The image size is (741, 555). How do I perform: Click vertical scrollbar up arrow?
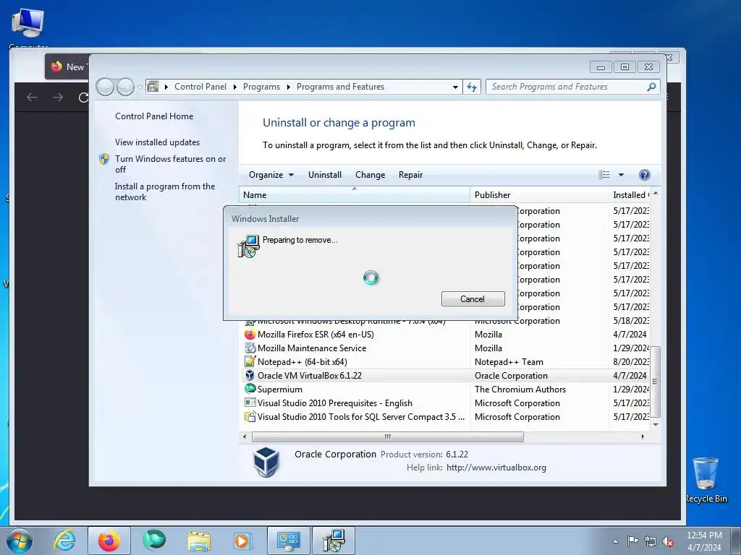point(656,194)
